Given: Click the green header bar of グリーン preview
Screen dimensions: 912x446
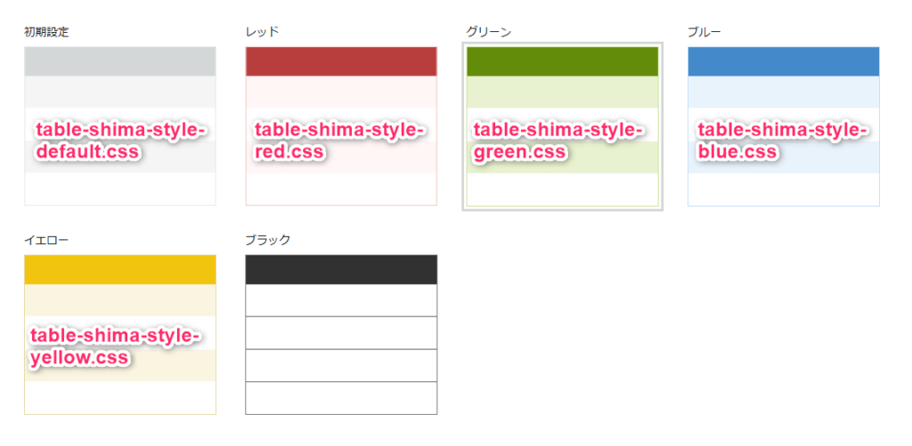Looking at the screenshot, I should click(562, 61).
